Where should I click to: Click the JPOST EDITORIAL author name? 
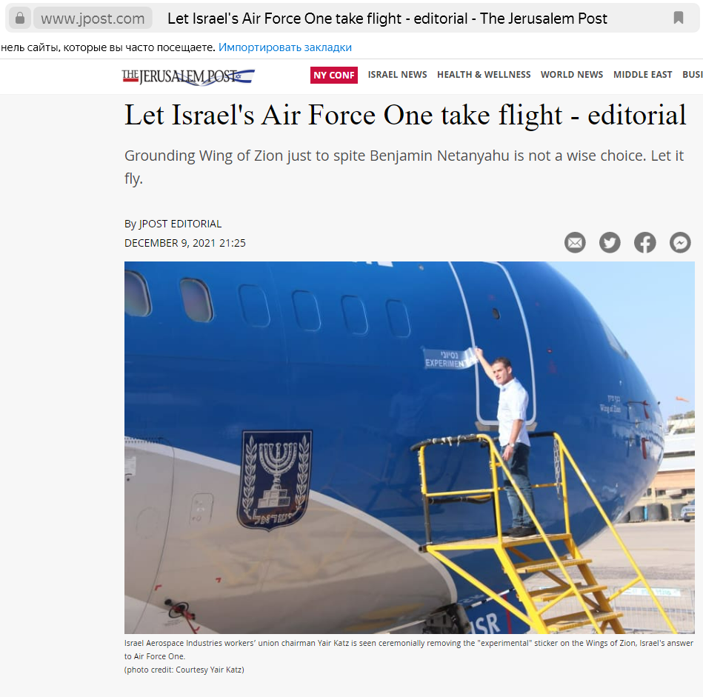180,224
